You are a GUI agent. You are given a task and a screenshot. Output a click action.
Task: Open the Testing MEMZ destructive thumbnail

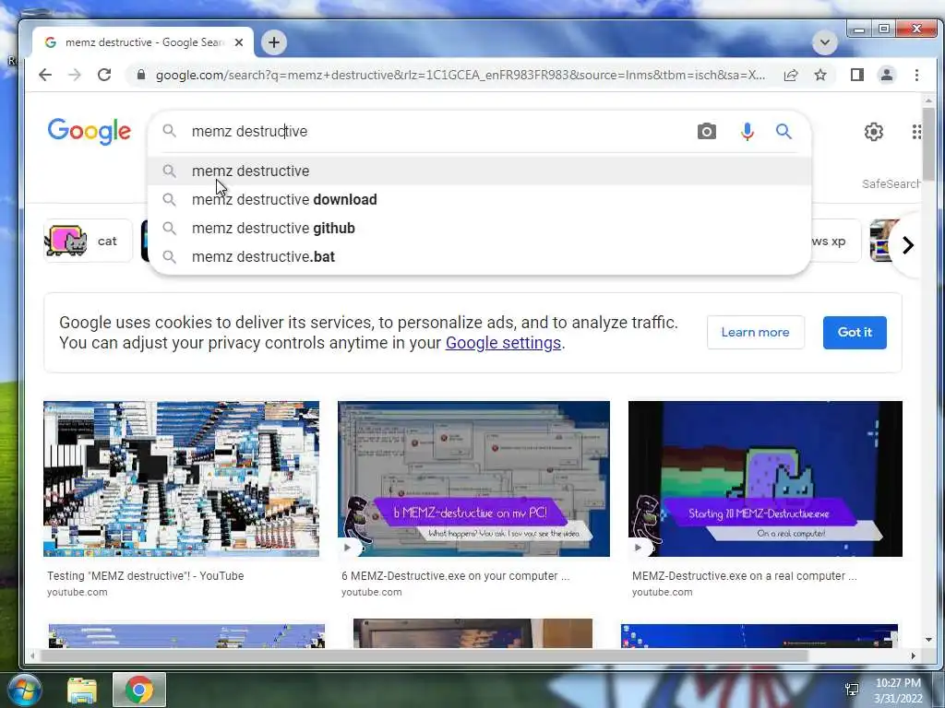click(x=181, y=479)
